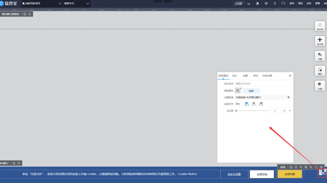Switch to desktop view icon
327x183 pixels.
tap(266, 4)
